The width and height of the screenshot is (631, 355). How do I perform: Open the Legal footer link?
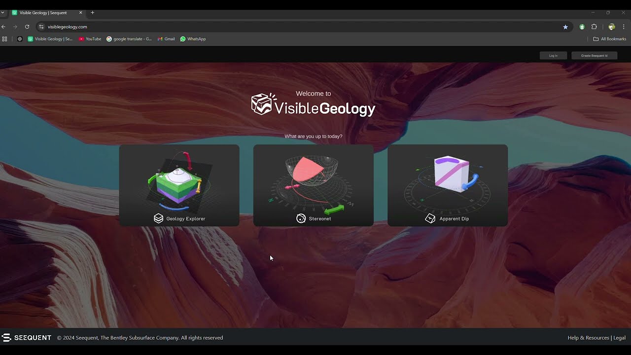(x=620, y=338)
